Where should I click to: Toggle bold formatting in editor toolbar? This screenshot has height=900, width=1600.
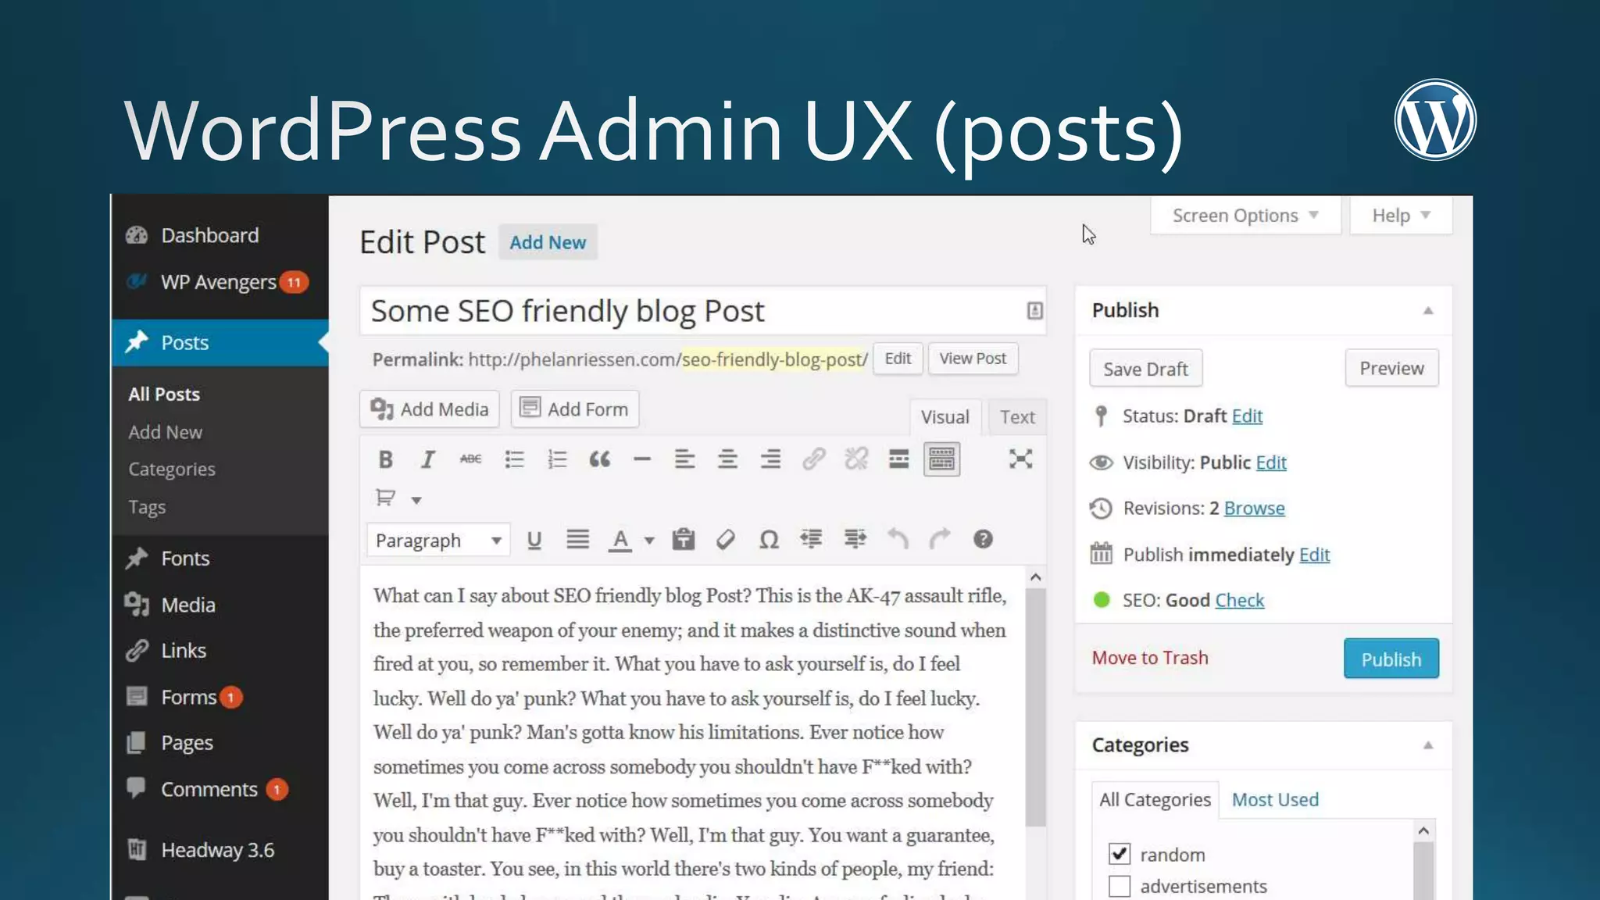tap(385, 459)
